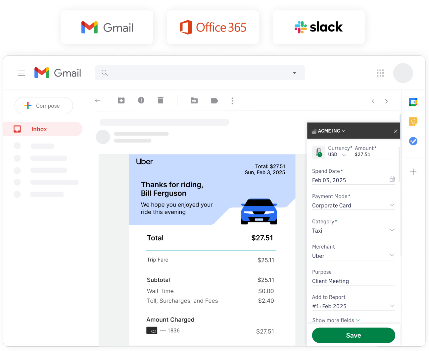Click the Gmail logo in header
This screenshot has width=429, height=351.
click(58, 73)
